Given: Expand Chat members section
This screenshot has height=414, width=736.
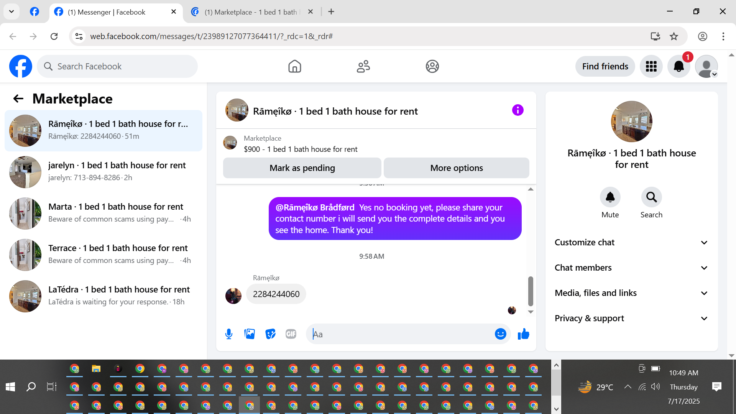Looking at the screenshot, I should point(631,268).
